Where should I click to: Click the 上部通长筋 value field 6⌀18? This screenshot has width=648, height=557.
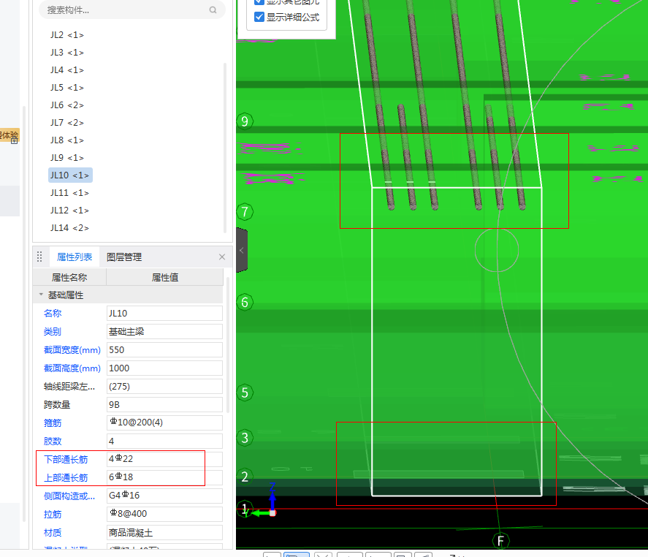164,477
